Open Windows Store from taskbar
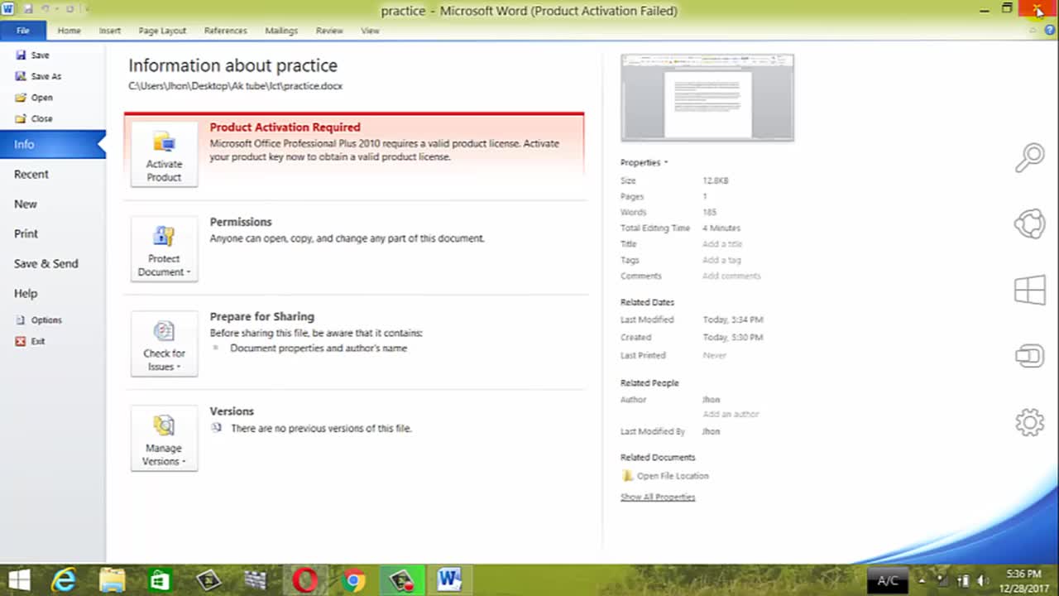 [x=160, y=580]
